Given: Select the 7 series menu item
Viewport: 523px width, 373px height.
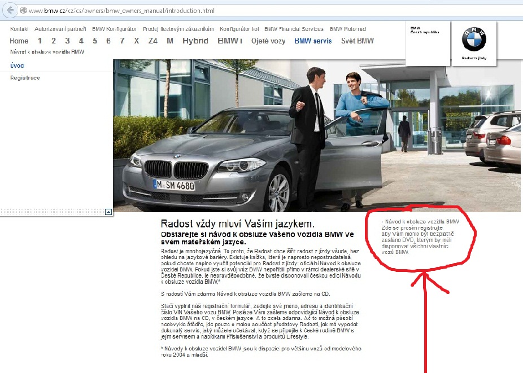Looking at the screenshot, I should tap(123, 41).
